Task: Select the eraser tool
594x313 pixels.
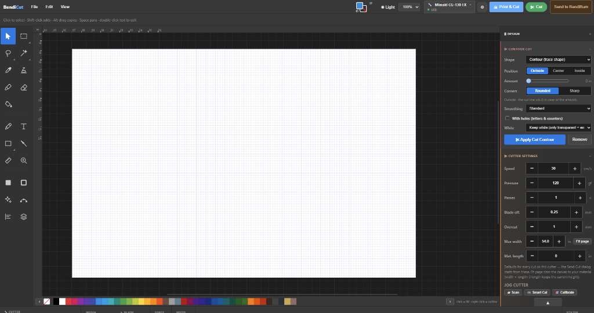Action: [x=23, y=87]
